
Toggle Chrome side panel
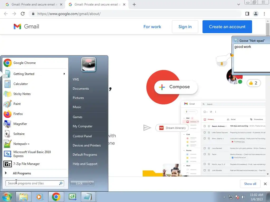pyautogui.click(x=247, y=14)
